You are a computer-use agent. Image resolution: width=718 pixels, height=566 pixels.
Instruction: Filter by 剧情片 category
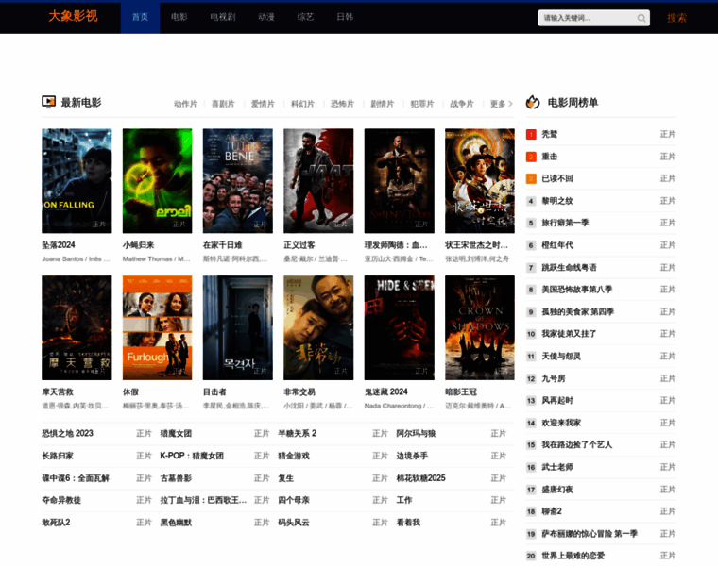pyautogui.click(x=383, y=104)
